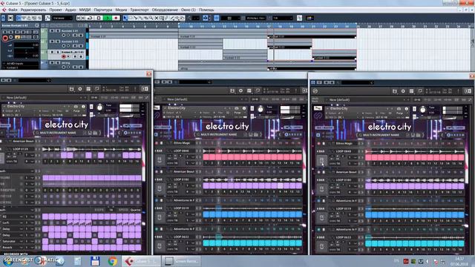Image resolution: width=475 pixels, height=267 pixels.
Task: Select the Mute X tool in Cubase toolbar
Action: click(157, 18)
